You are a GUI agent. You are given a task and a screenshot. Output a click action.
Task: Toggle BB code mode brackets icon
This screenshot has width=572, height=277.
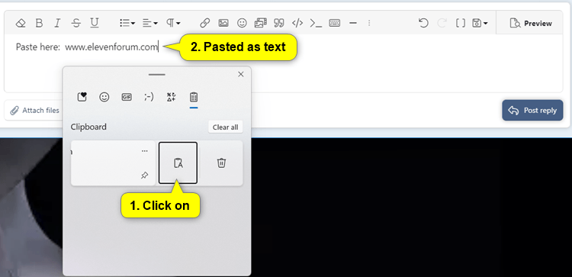point(461,24)
